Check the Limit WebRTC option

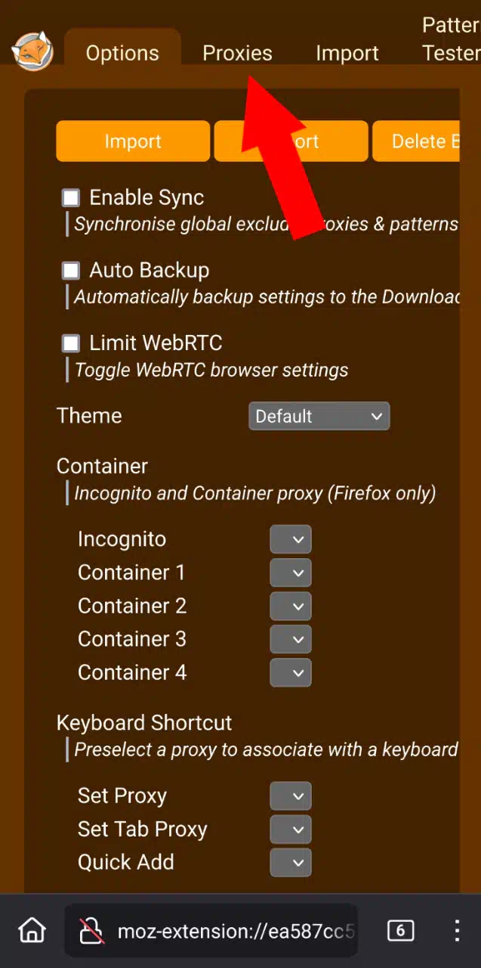(71, 343)
